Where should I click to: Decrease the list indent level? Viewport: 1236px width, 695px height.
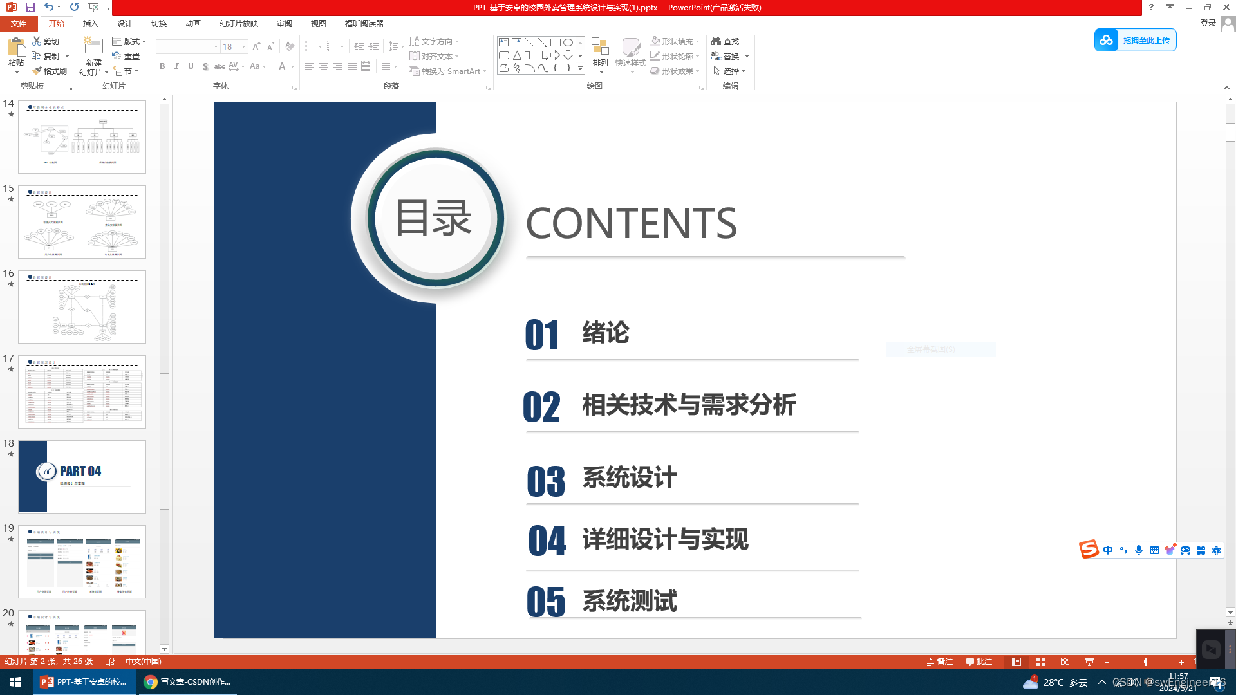pyautogui.click(x=359, y=46)
